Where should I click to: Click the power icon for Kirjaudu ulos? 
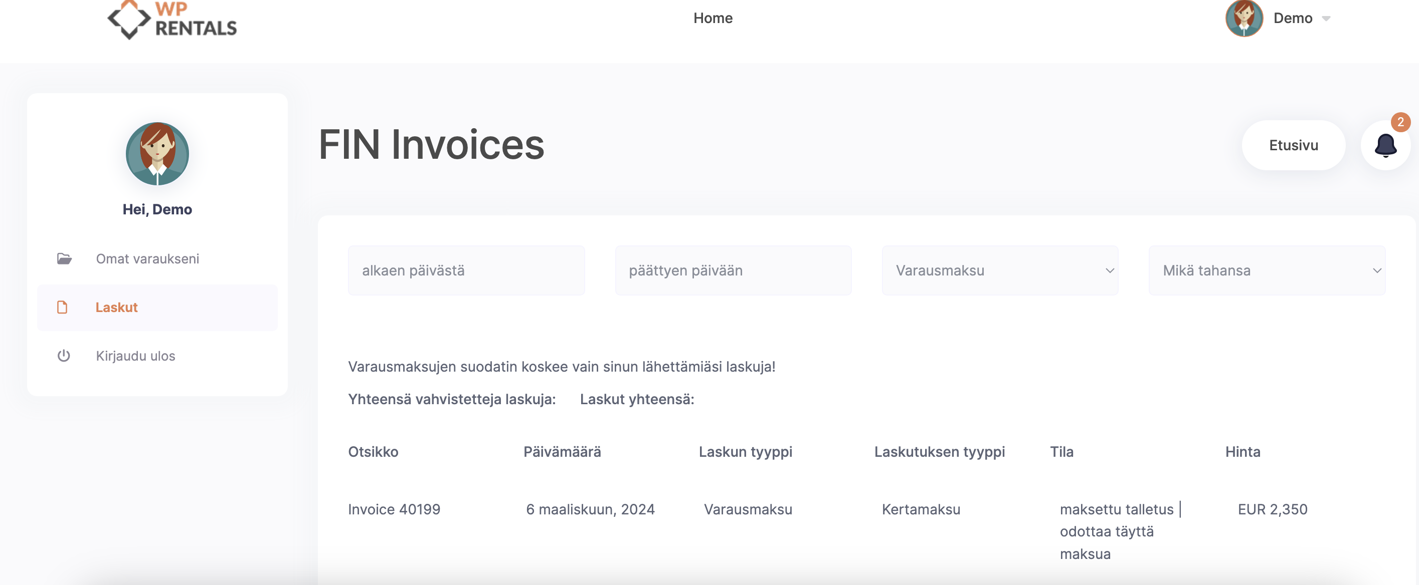pos(64,356)
